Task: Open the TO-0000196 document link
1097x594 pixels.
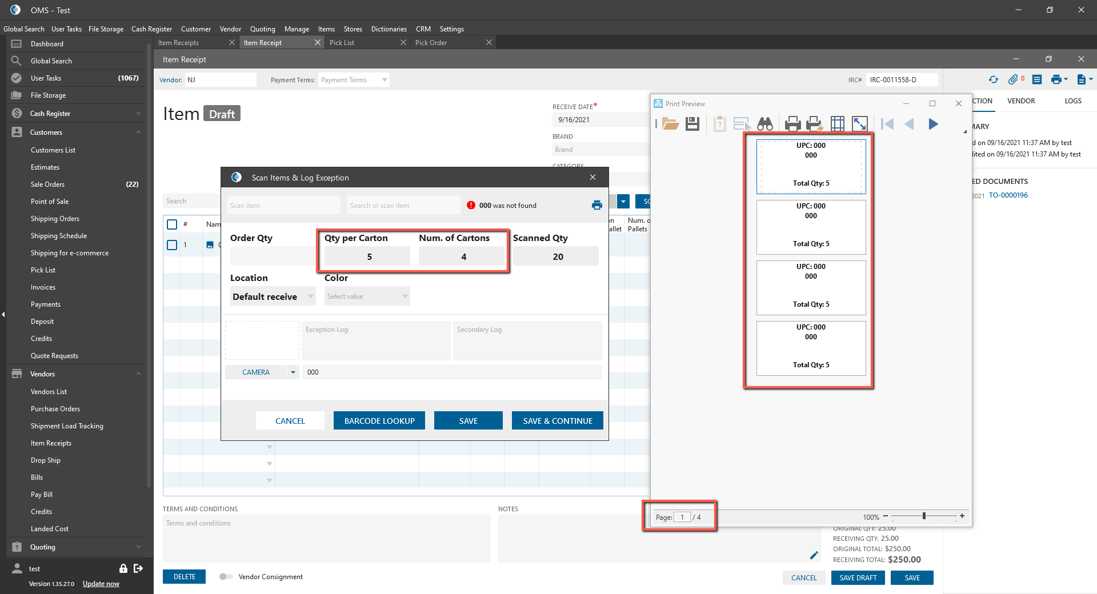Action: [x=1008, y=195]
